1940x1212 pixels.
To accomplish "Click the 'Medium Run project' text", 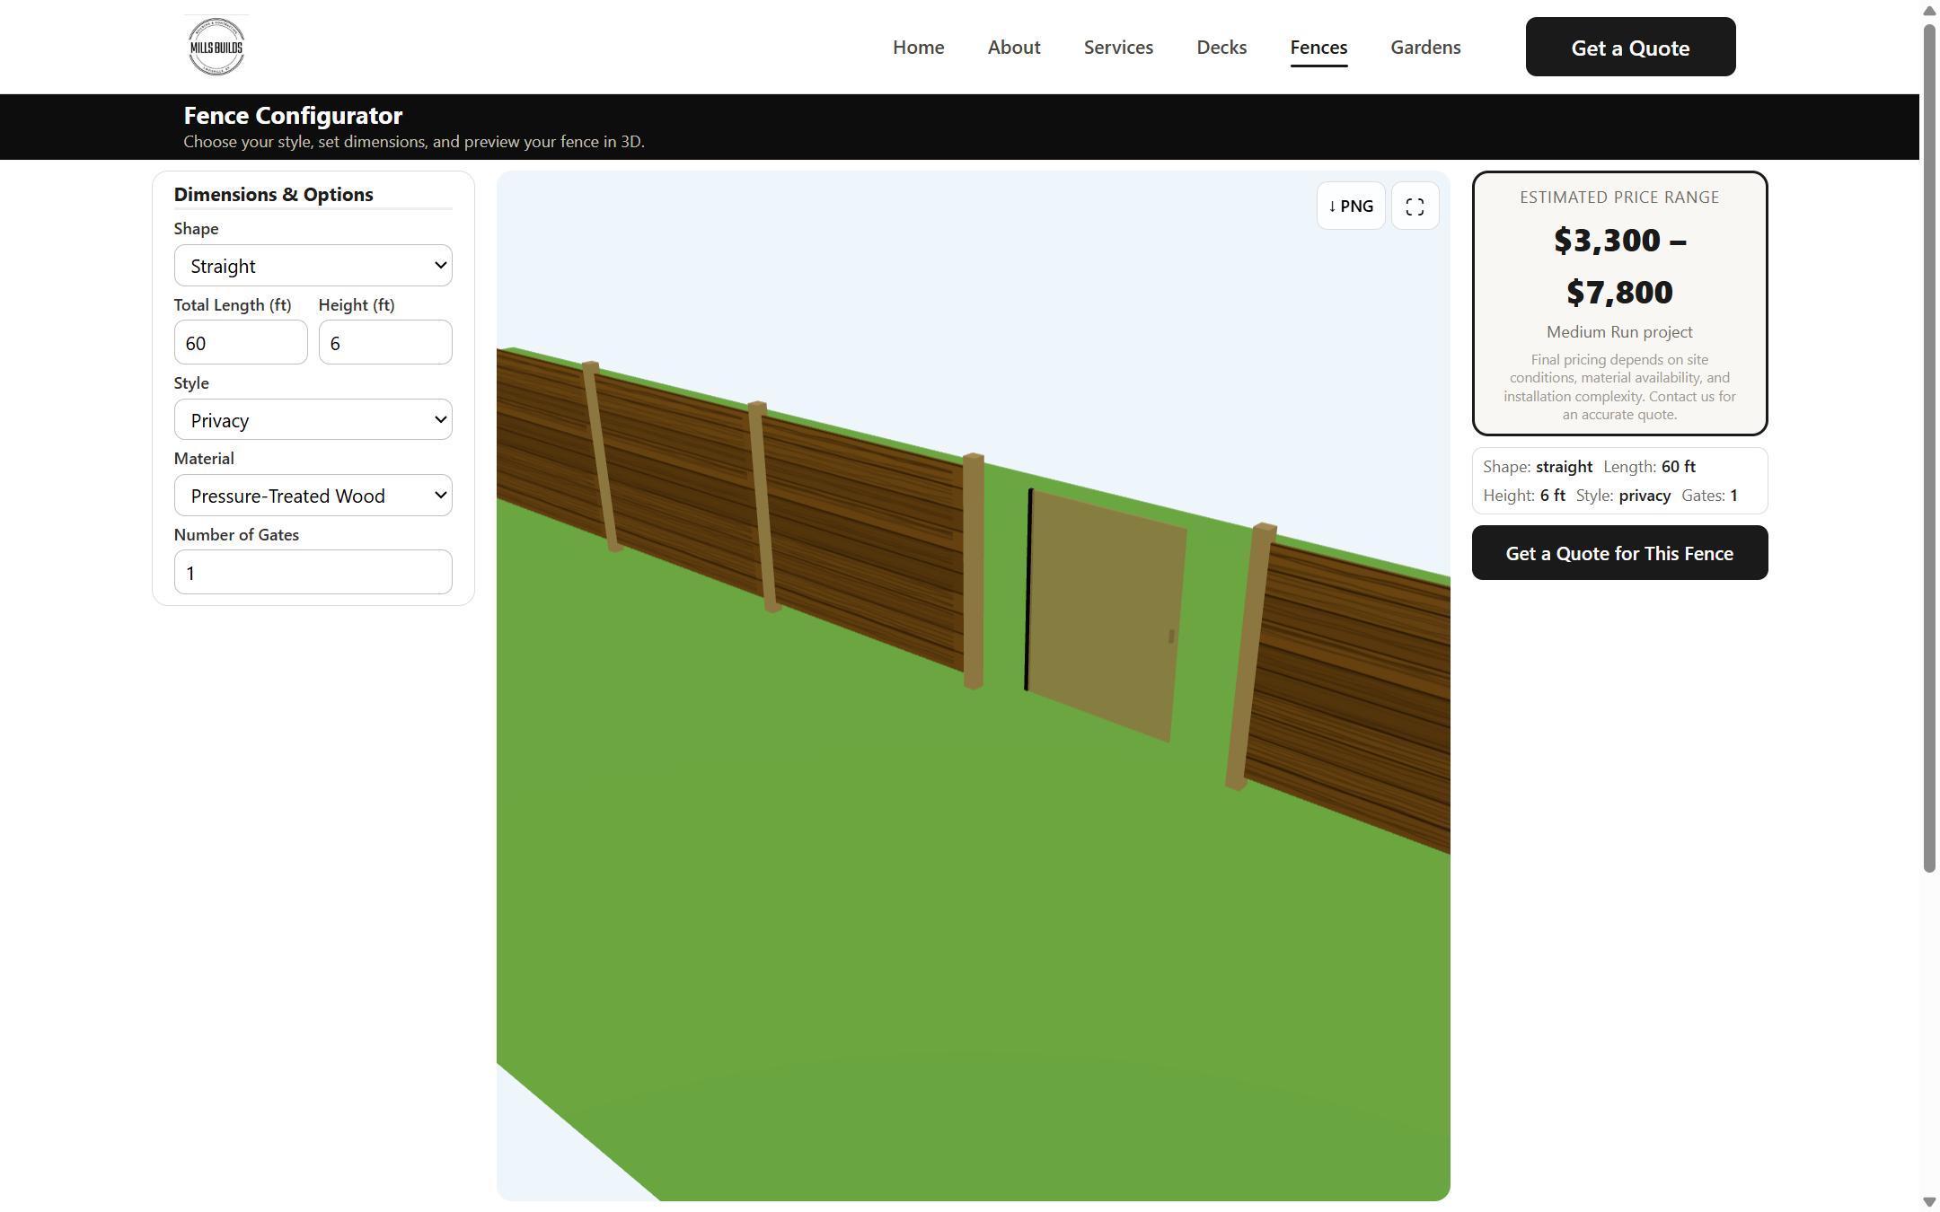I will coord(1619,332).
